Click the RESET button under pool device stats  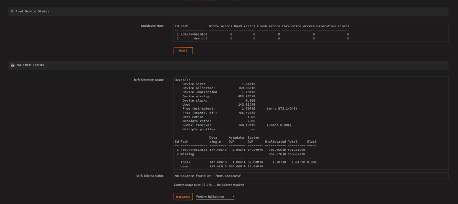click(x=183, y=51)
